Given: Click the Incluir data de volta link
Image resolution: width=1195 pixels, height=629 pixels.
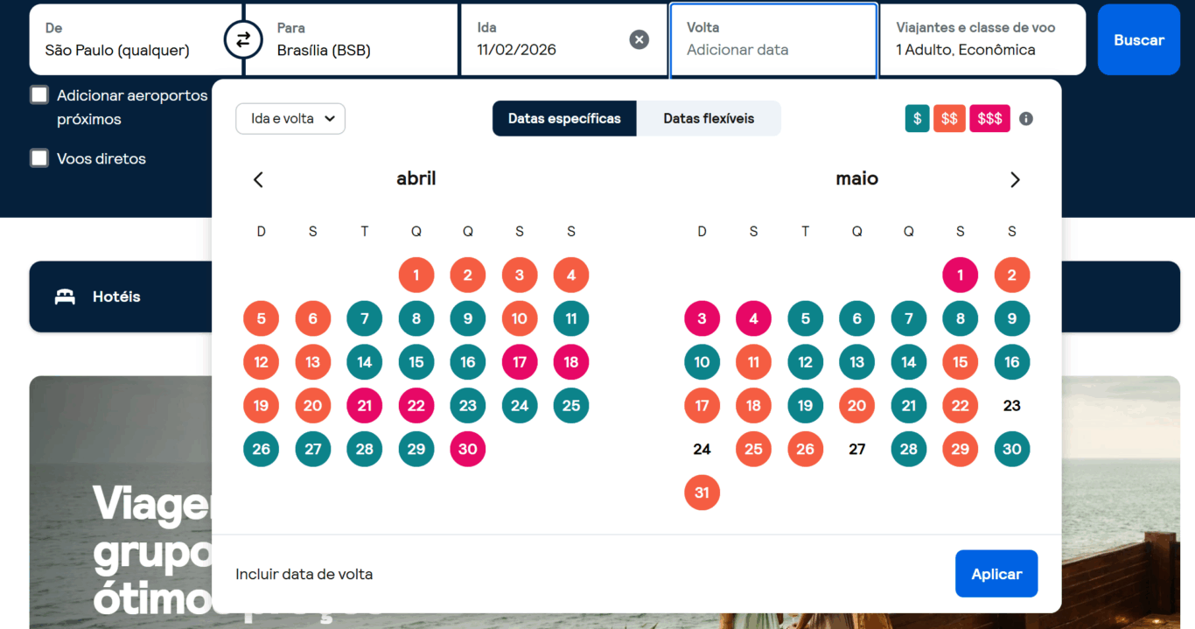Looking at the screenshot, I should 304,573.
